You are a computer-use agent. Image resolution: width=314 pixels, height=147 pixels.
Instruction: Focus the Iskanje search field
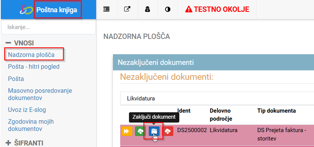[48, 27]
